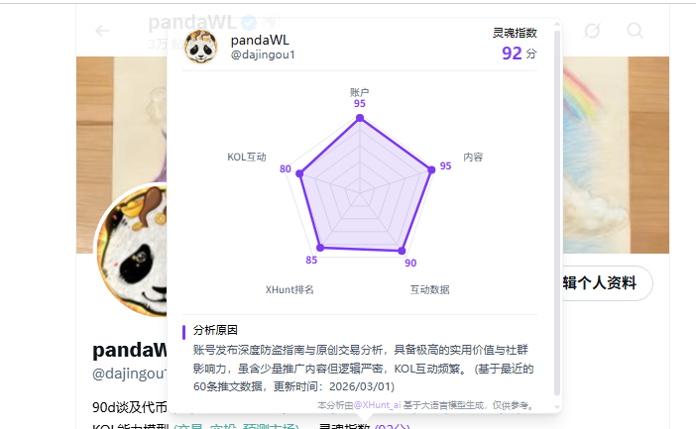Screen dimensions: 696x429
Task: Open the panda avatar in the popup
Action: click(x=200, y=47)
